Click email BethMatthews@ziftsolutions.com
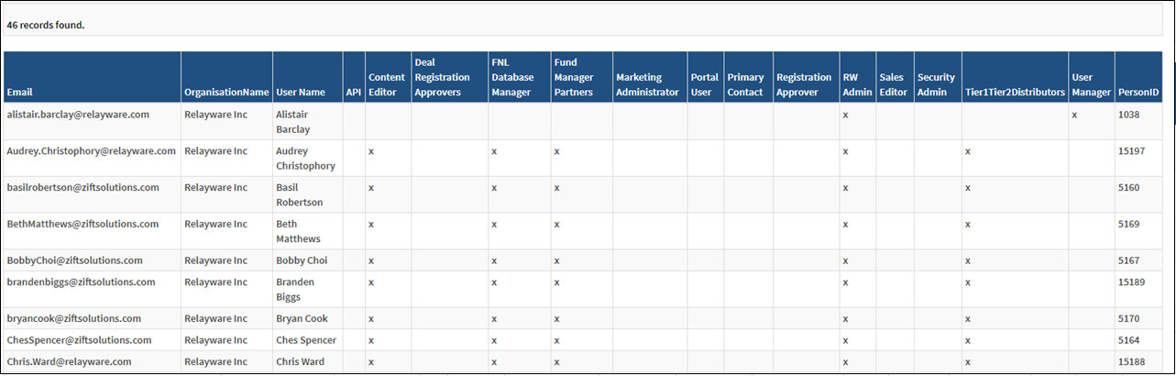This screenshot has width=1176, height=376. [x=82, y=224]
